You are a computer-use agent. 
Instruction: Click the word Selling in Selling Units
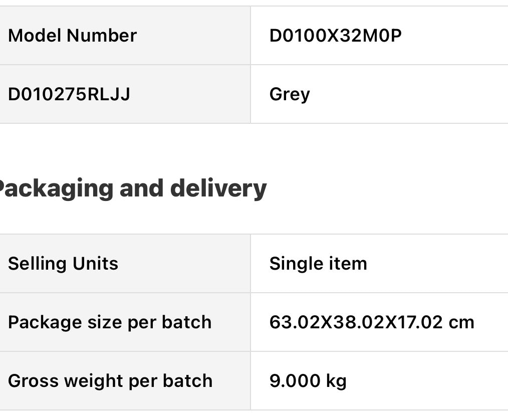(x=38, y=263)
